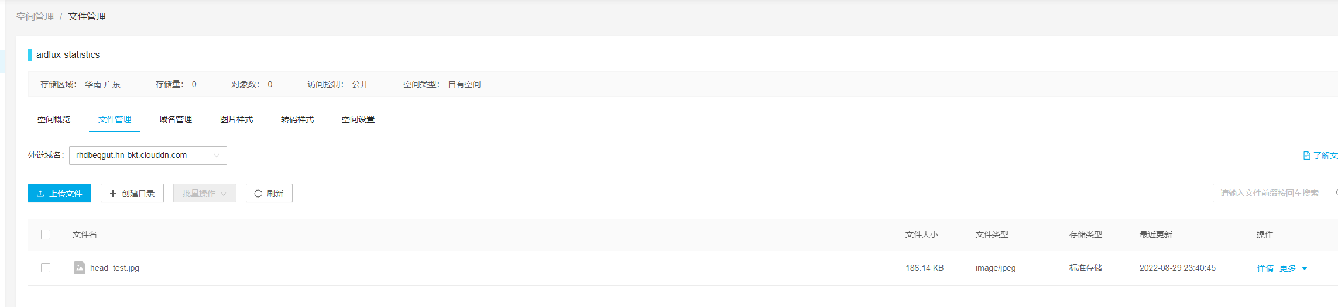Open the 外链域名 domain dropdown

(x=148, y=156)
